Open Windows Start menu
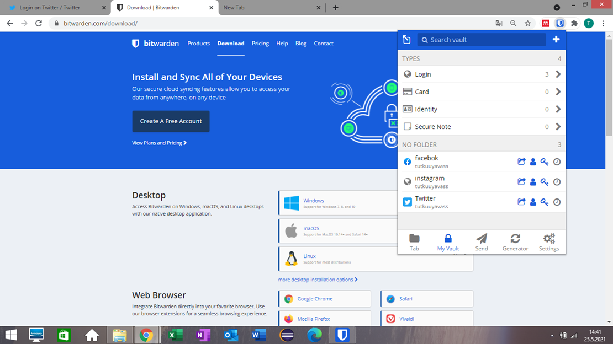This screenshot has height=344, width=613. click(11, 335)
